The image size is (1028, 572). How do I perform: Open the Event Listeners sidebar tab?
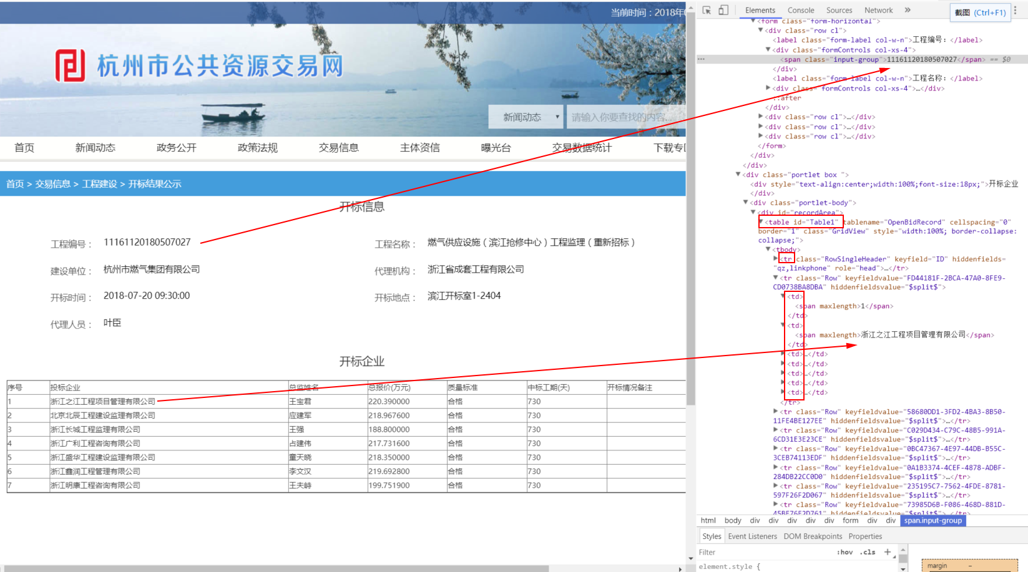click(752, 536)
